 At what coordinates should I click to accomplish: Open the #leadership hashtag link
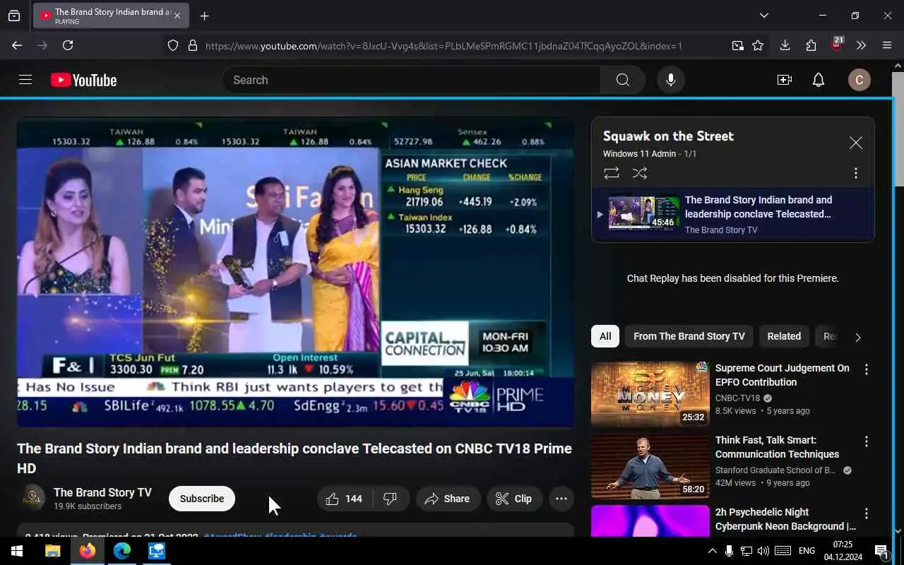pyautogui.click(x=290, y=535)
